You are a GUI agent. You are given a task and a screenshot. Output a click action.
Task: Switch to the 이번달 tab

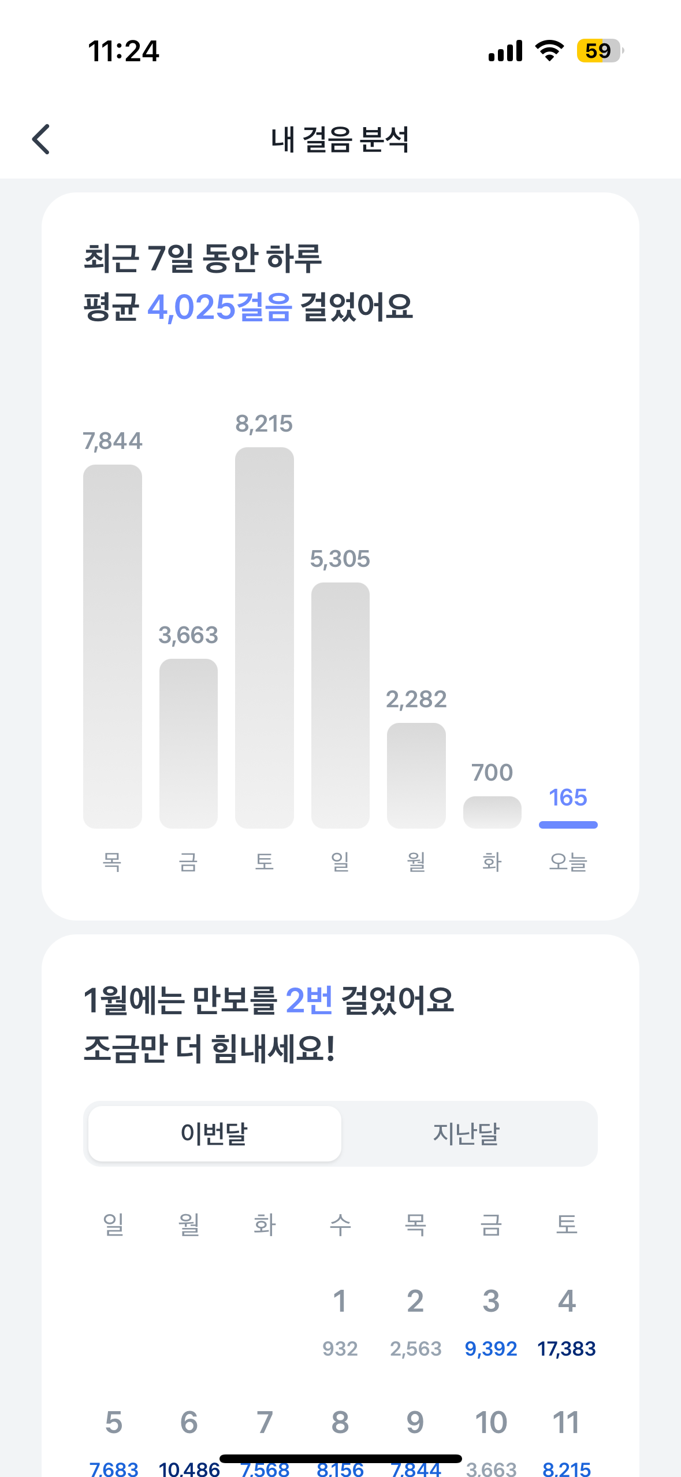point(214,1134)
